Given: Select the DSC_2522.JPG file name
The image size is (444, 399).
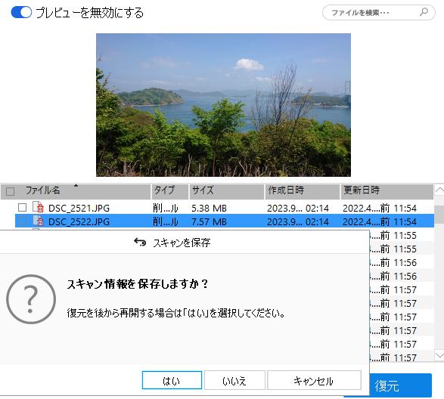Looking at the screenshot, I should coord(79,222).
